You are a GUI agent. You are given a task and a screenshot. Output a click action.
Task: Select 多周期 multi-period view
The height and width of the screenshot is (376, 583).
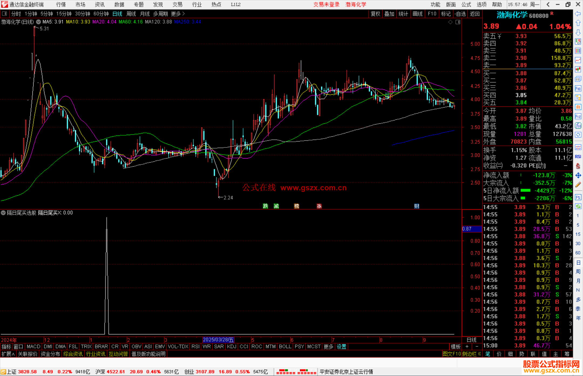(x=160, y=14)
